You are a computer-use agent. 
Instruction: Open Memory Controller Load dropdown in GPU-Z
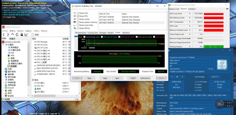coord(190,30)
